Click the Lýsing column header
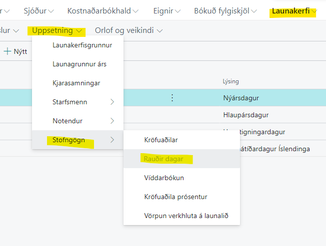 [231, 81]
